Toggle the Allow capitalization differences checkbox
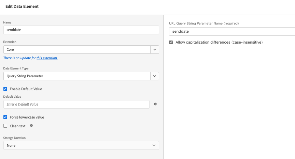Screen dimensions: 295x159 coord(171,43)
